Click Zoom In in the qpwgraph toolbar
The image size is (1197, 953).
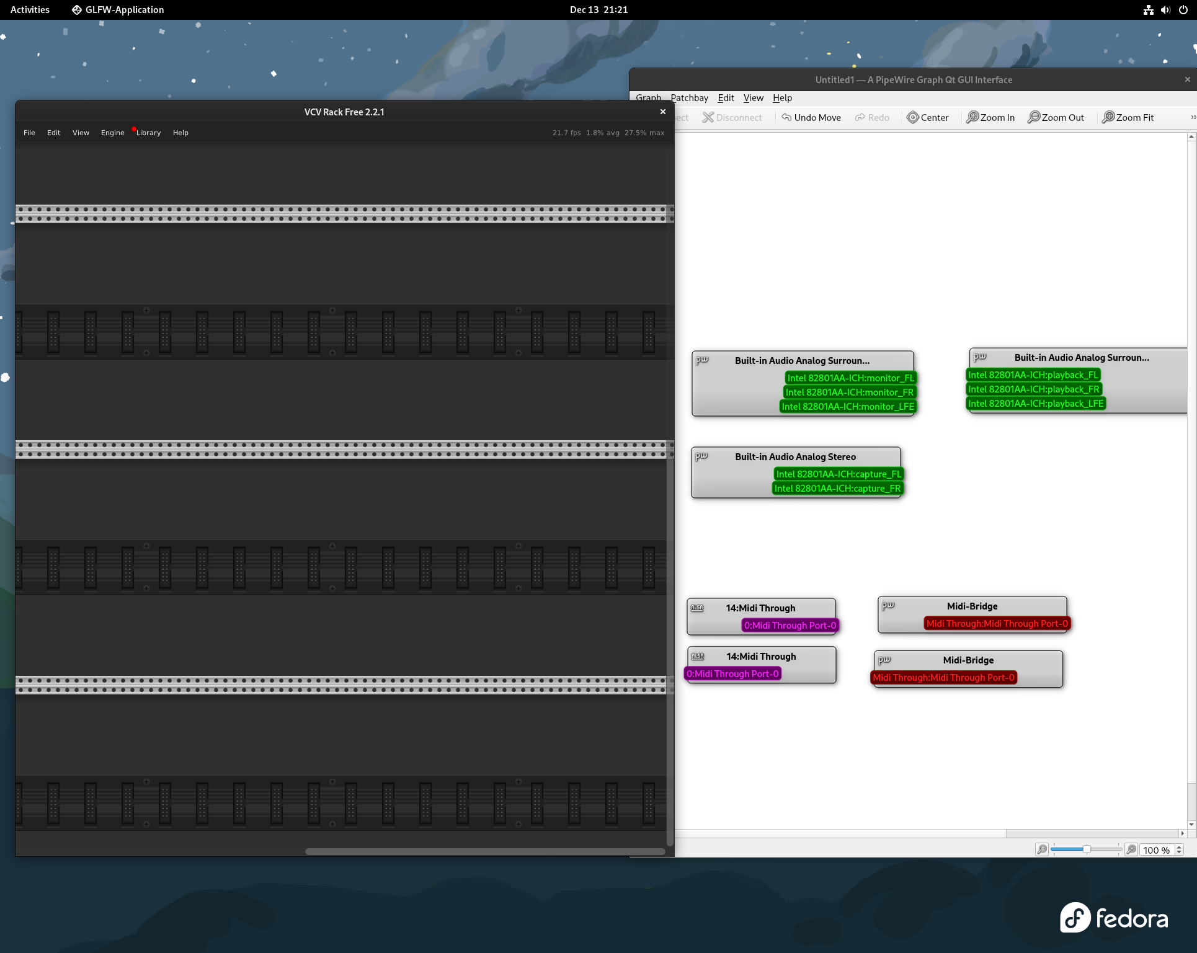[x=990, y=118]
